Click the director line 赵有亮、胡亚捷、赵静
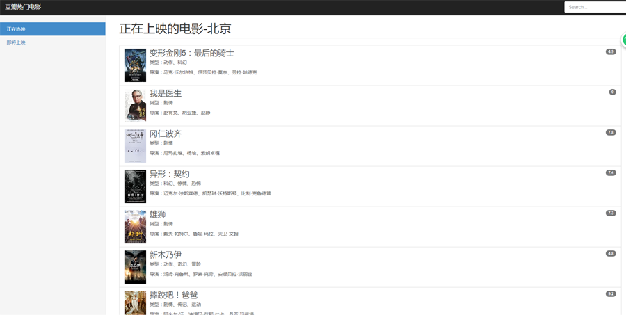The image size is (626, 315). (179, 113)
